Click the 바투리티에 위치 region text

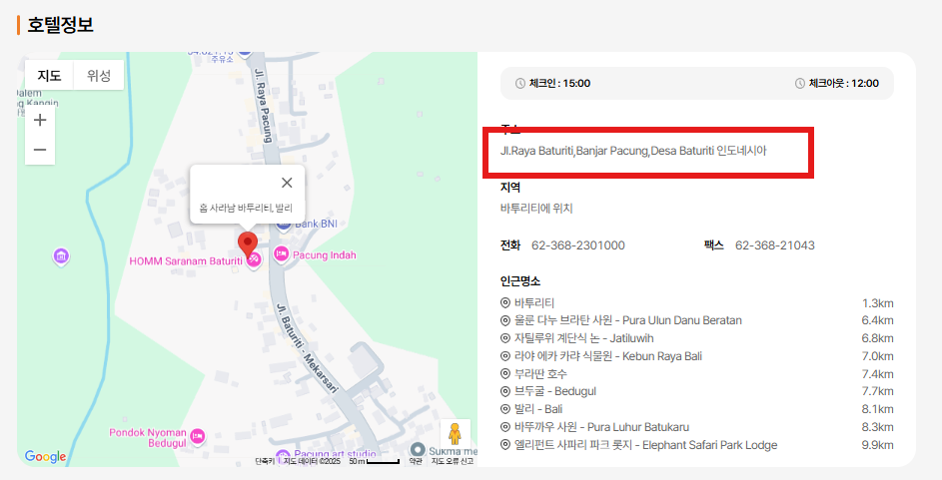536,209
